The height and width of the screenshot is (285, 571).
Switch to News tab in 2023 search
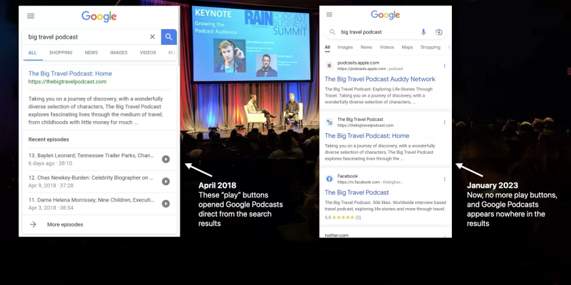[x=366, y=48]
